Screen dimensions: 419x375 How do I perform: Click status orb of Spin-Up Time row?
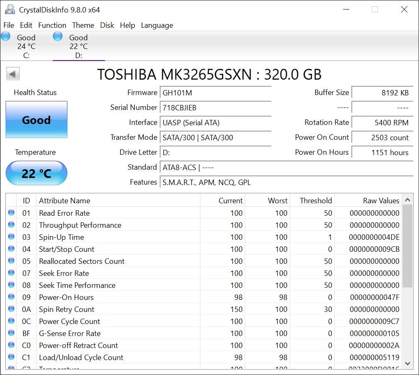click(11, 236)
